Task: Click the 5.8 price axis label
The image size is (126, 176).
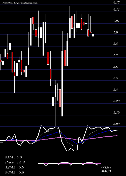Action: [x=116, y=44]
